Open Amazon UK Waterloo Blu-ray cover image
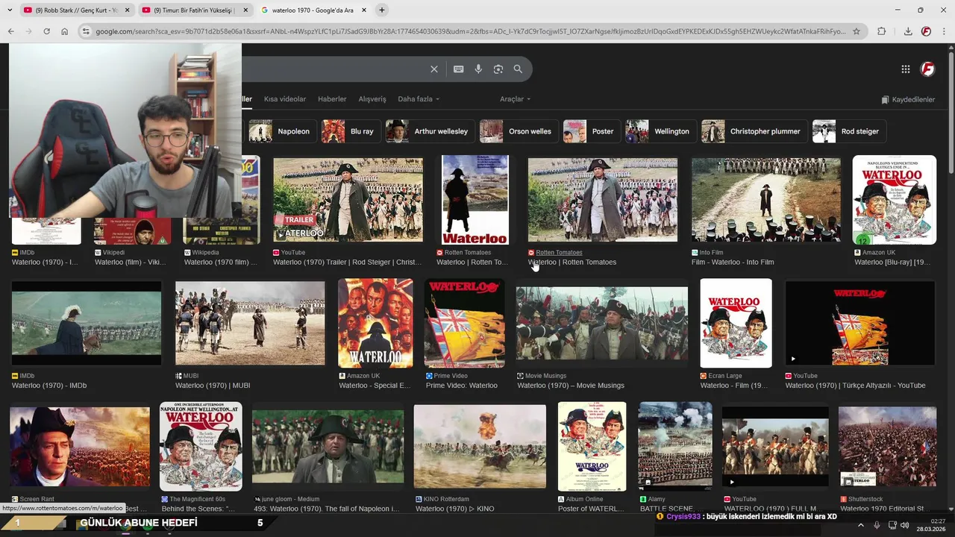955x537 pixels. [x=895, y=200]
